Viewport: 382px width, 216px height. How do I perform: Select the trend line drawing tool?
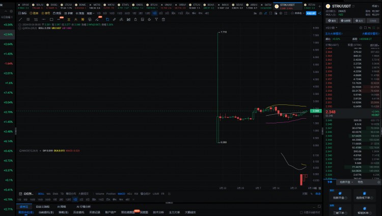pyautogui.click(x=20, y=19)
